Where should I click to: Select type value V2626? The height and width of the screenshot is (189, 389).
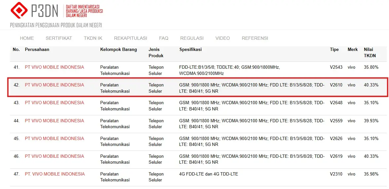pyautogui.click(x=336, y=139)
